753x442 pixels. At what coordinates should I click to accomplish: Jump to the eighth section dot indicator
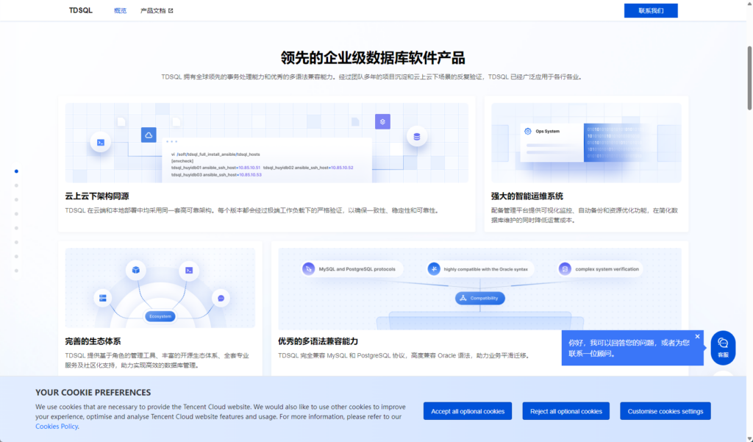pyautogui.click(x=16, y=271)
